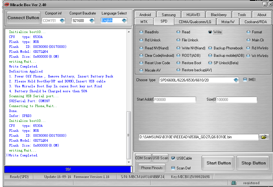Screen dimensions: 273x187
Task: Open the Tools tab
Action: 242,15
